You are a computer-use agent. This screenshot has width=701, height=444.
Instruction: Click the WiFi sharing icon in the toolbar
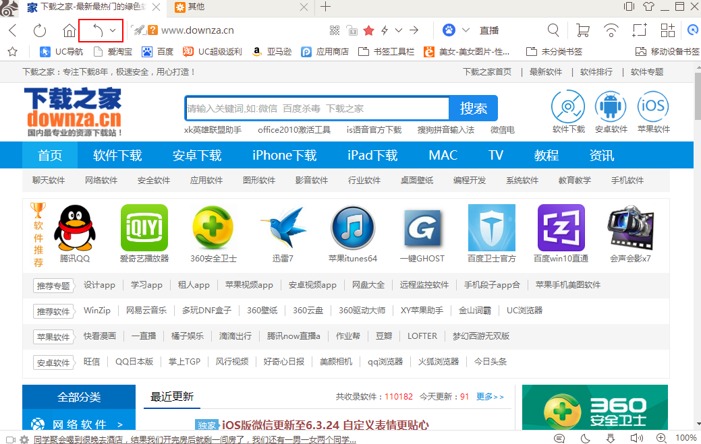click(611, 30)
